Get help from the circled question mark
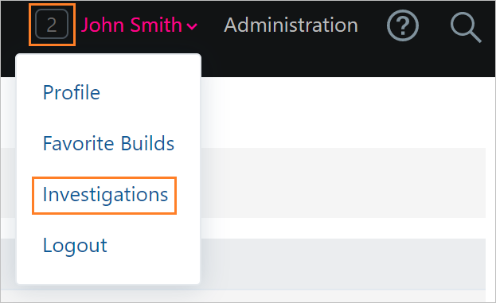Image resolution: width=496 pixels, height=303 pixels. pyautogui.click(x=403, y=25)
